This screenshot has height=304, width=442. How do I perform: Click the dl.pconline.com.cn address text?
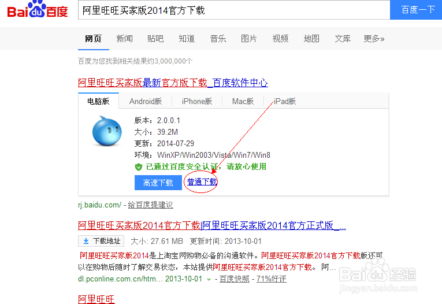click(120, 279)
